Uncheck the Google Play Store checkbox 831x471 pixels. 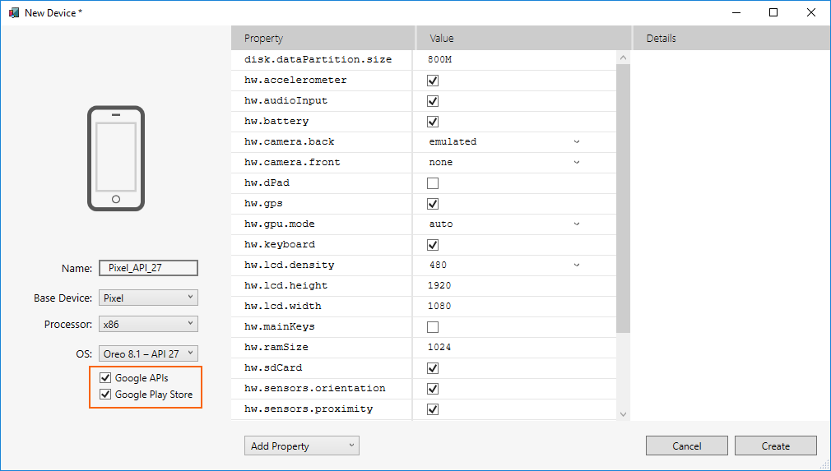[104, 395]
